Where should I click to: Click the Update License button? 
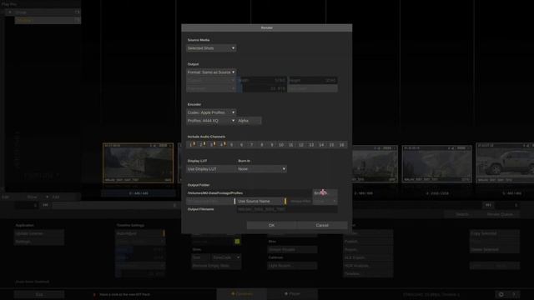coord(39,233)
